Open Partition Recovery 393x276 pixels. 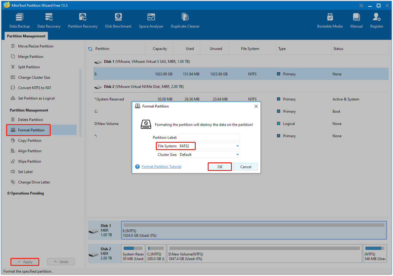83,20
